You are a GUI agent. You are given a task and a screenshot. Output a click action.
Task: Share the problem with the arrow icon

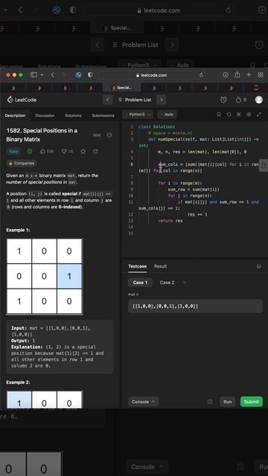coord(95,151)
